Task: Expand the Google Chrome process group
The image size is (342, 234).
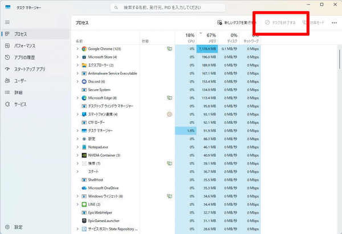Action: [78, 49]
